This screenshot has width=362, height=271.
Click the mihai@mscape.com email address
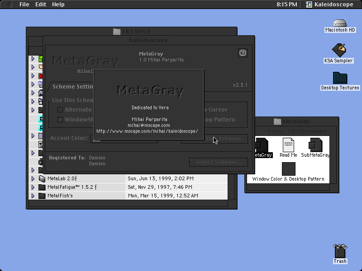coord(149,126)
